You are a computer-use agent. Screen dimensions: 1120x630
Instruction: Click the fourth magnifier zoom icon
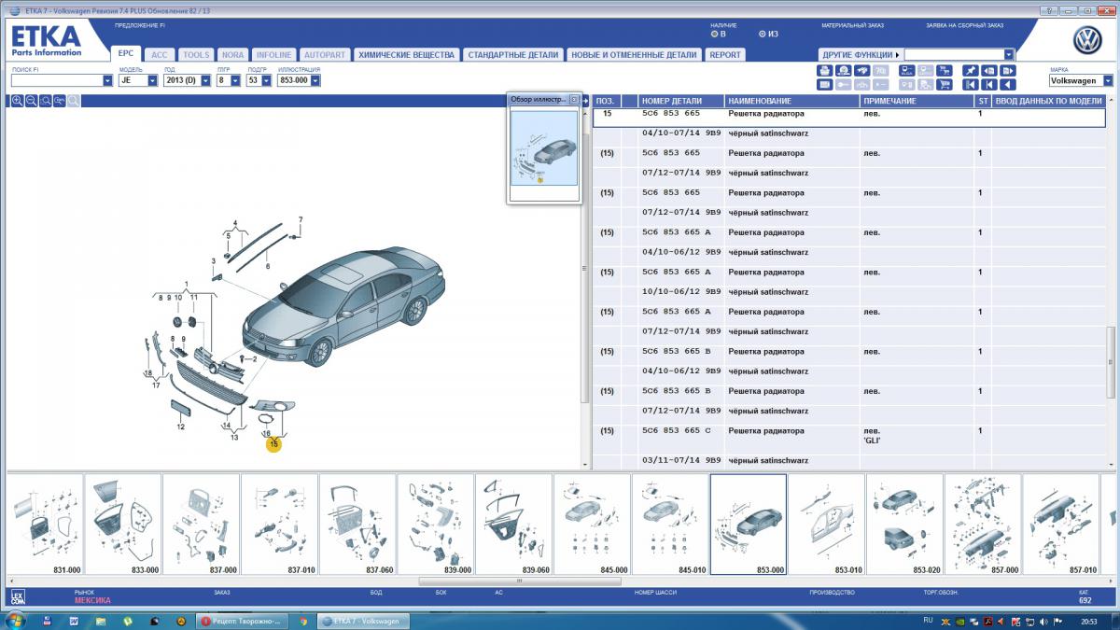tap(59, 100)
